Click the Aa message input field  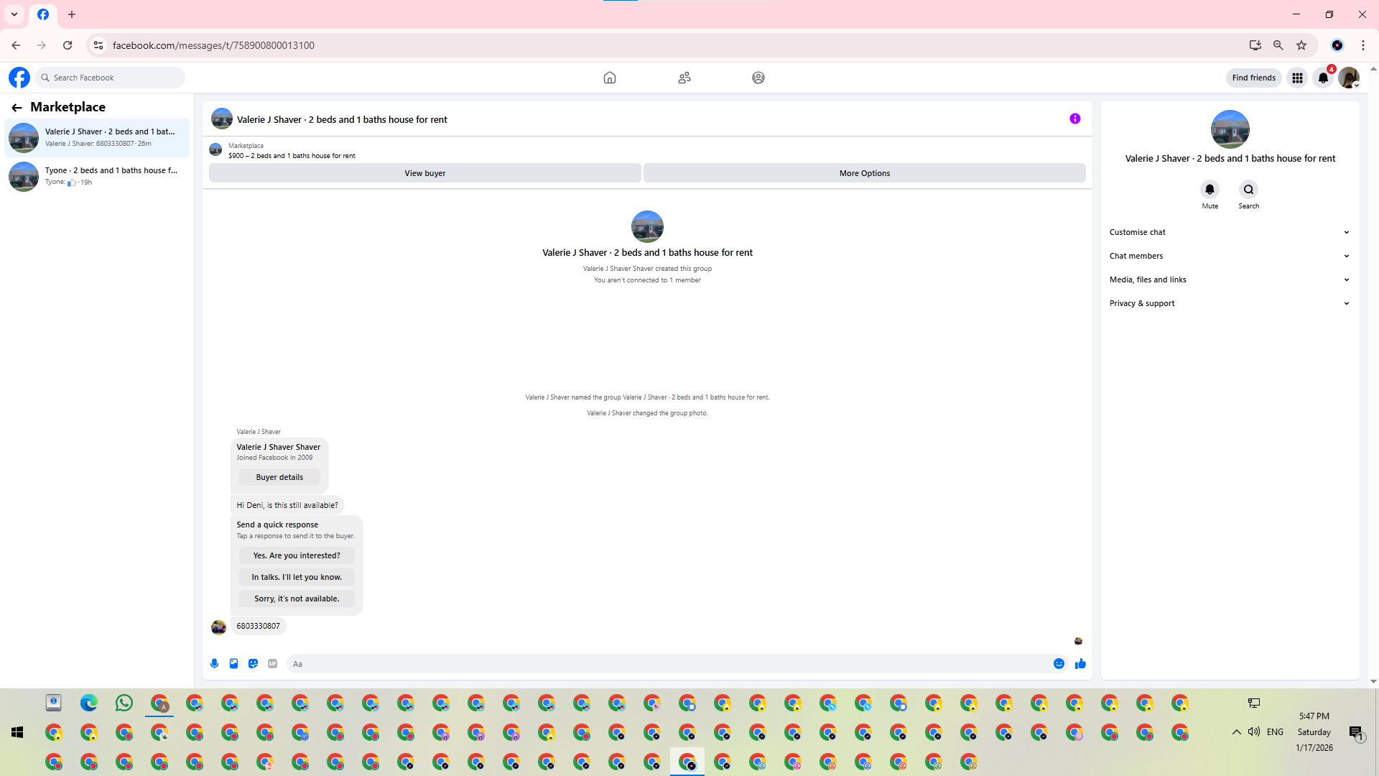668,664
